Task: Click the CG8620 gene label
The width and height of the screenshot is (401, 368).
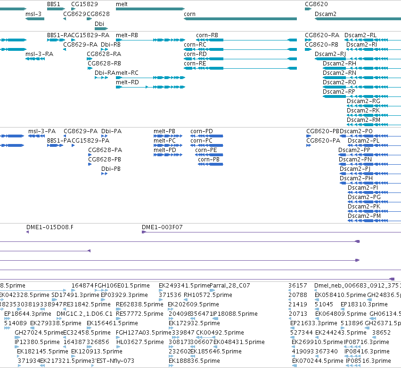Action: pyautogui.click(x=316, y=4)
